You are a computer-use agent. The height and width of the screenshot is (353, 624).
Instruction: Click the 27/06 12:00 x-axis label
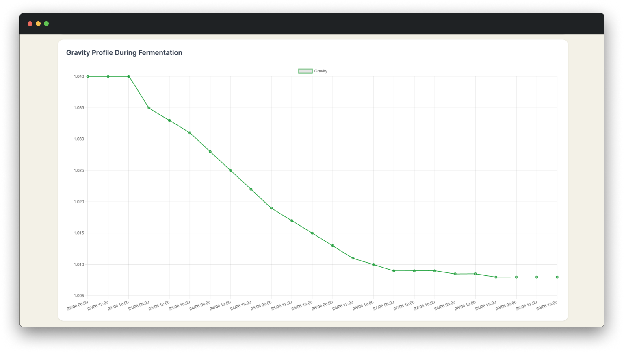[404, 306]
